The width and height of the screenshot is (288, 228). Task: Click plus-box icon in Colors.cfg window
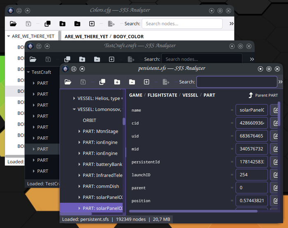tap(92, 24)
